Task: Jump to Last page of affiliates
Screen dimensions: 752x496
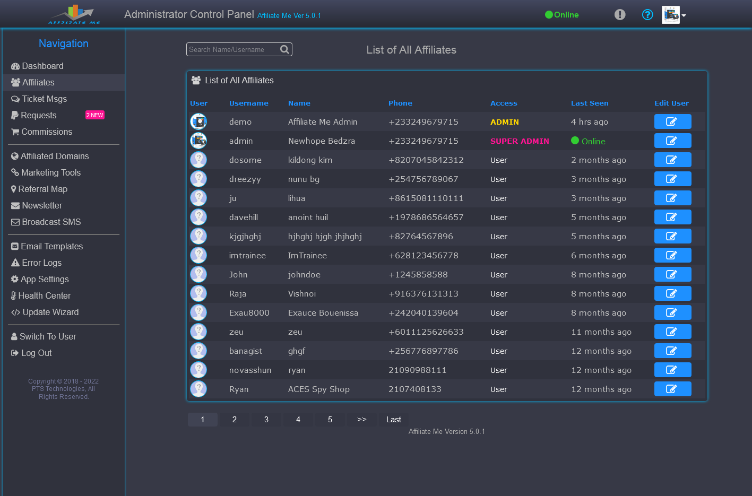Action: pyautogui.click(x=393, y=420)
